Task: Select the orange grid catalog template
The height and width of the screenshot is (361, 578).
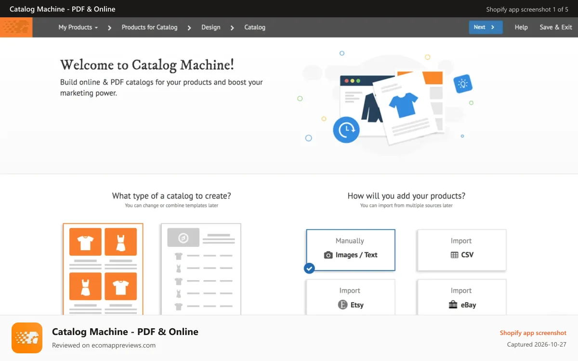Action: 103,269
